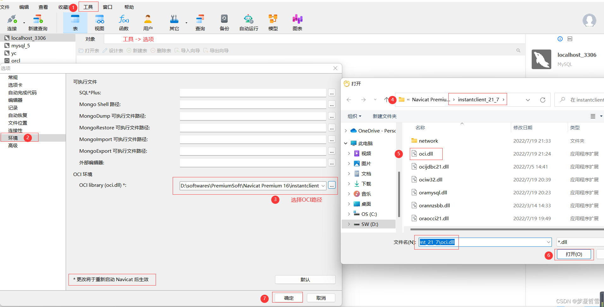Select the Editor (编辑器) options category
The width and height of the screenshot is (604, 307).
point(15,100)
